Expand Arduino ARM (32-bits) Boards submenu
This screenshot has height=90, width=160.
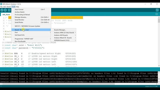[63, 32]
